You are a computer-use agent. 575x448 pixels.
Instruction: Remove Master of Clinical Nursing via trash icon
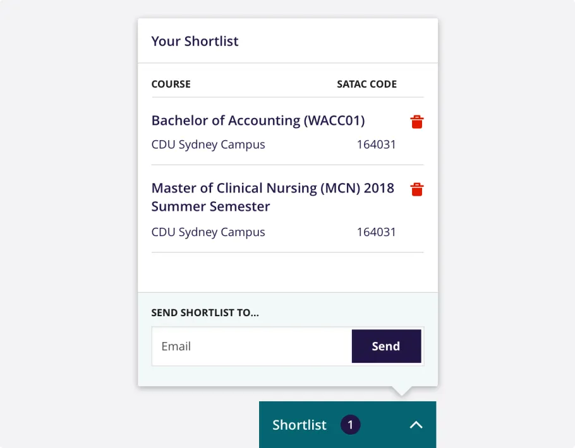[x=417, y=189]
